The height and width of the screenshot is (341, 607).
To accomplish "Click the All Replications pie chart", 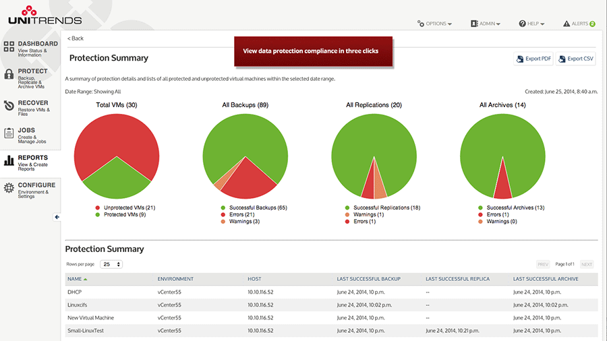I will (x=374, y=156).
